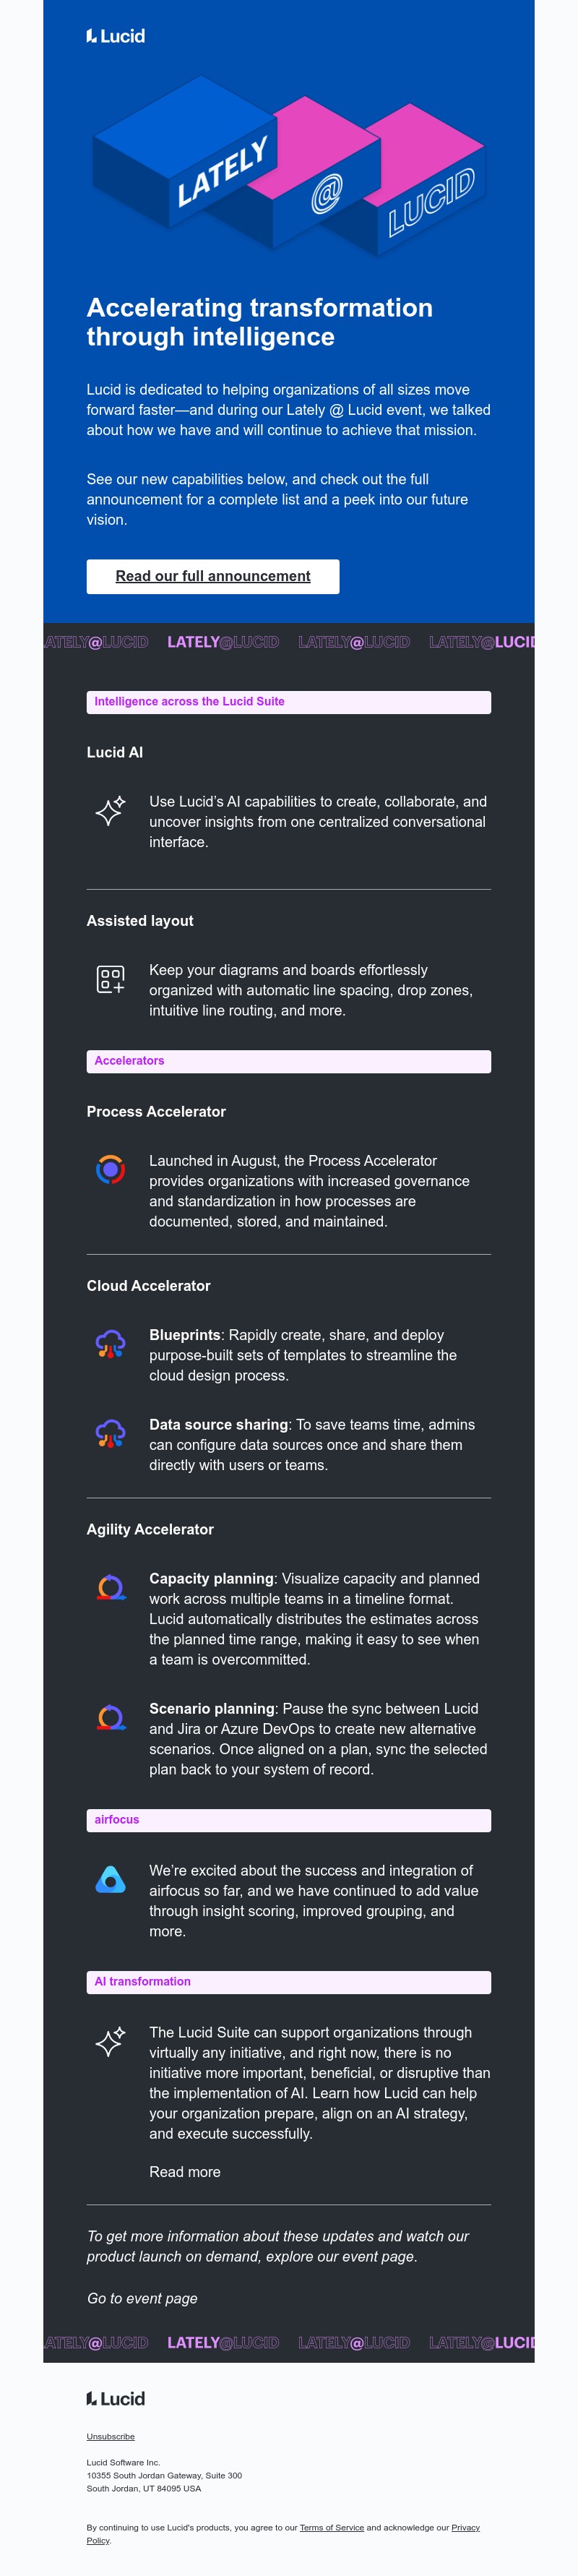Open the Terms of Service link

pyautogui.click(x=331, y=2527)
